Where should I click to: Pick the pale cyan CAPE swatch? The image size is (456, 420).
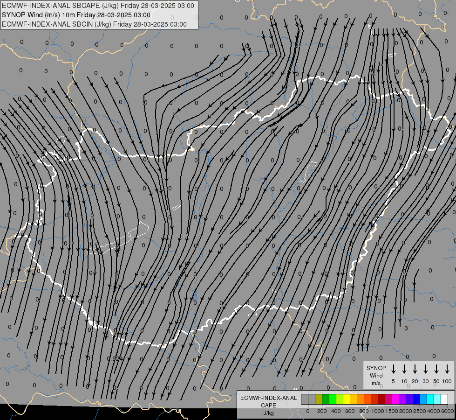coord(437,399)
